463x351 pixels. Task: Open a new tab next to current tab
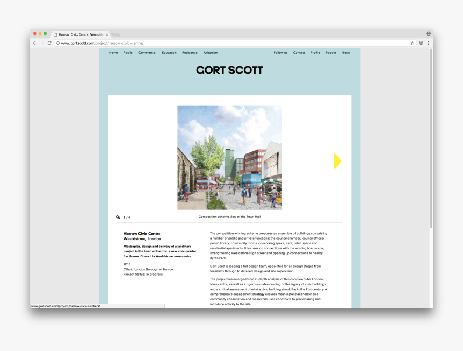(x=116, y=34)
